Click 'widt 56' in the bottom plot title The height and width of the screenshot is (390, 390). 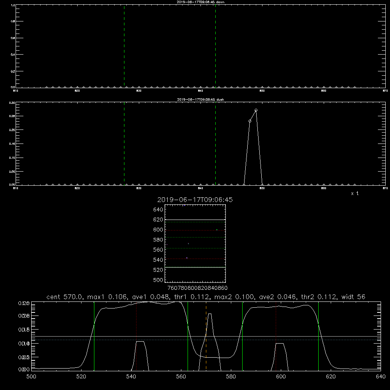[x=353, y=297]
